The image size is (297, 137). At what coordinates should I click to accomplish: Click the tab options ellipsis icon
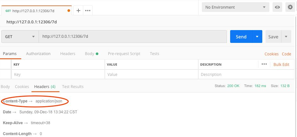pyautogui.click(x=87, y=11)
